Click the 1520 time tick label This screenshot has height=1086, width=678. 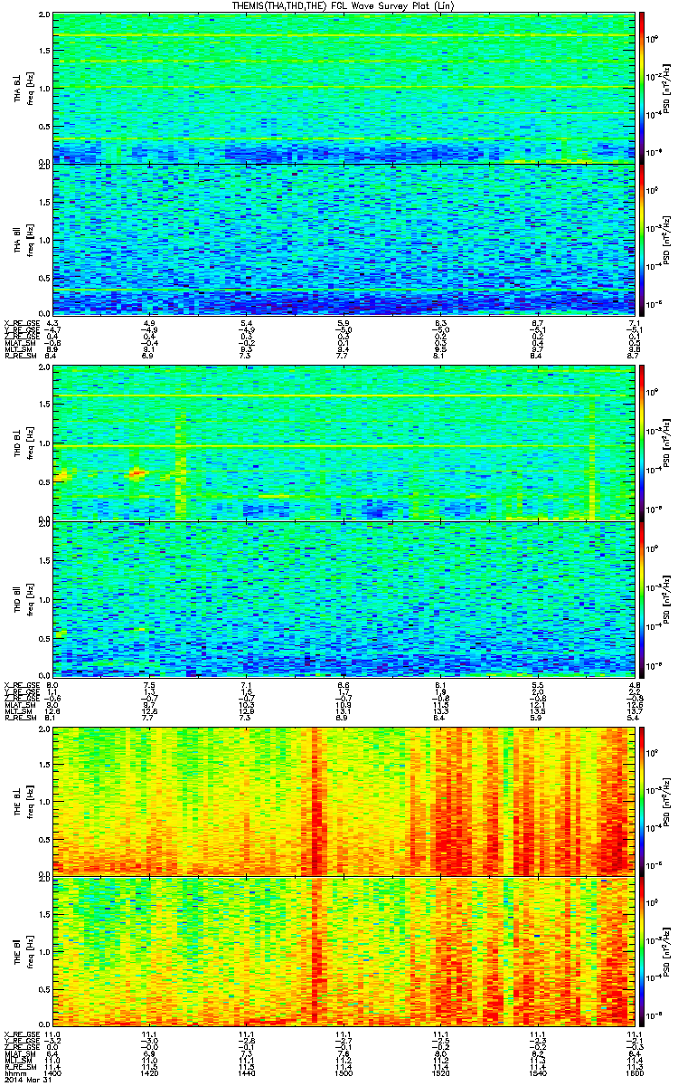[x=440, y=1073]
